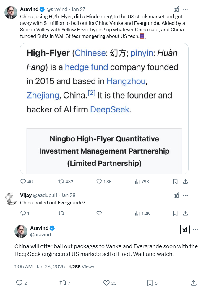Viewport: 206px width, 292px height.
Task: Like the tweet with 1.8K likes
Action: click(99, 181)
